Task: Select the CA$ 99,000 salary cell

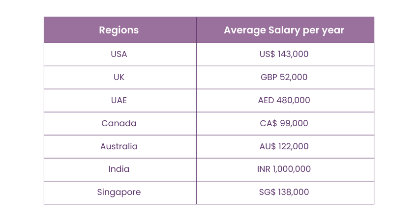Action: 284,123
